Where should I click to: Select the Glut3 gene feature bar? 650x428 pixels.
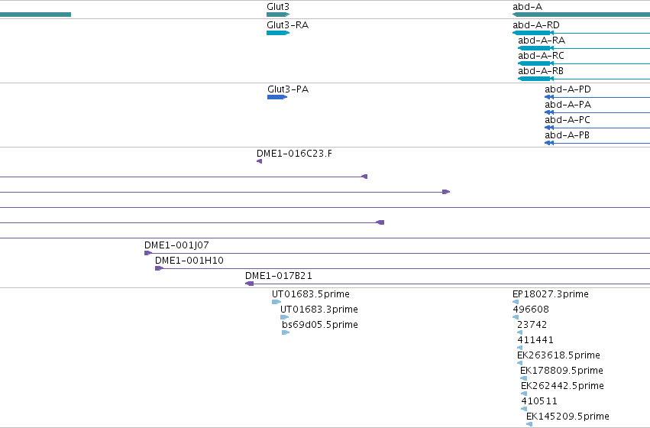tap(278, 15)
